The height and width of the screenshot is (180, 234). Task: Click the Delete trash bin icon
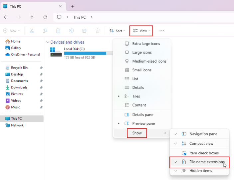98,31
